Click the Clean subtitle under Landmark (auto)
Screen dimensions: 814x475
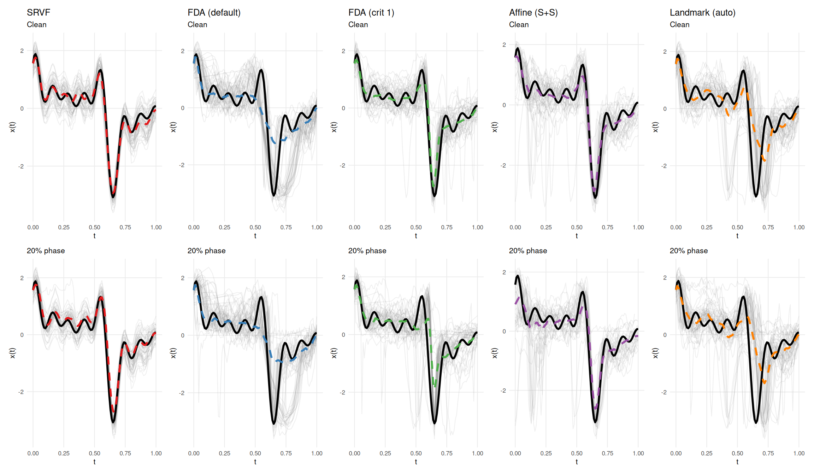pyautogui.click(x=679, y=25)
